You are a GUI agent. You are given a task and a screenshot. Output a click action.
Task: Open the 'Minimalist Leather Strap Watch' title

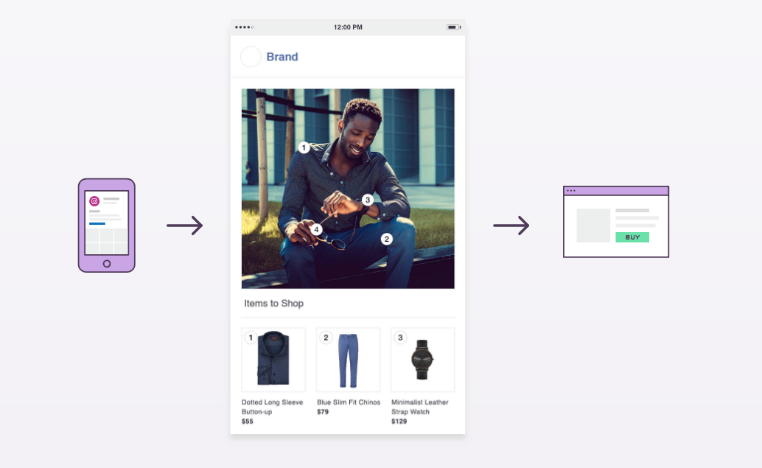[x=420, y=407]
